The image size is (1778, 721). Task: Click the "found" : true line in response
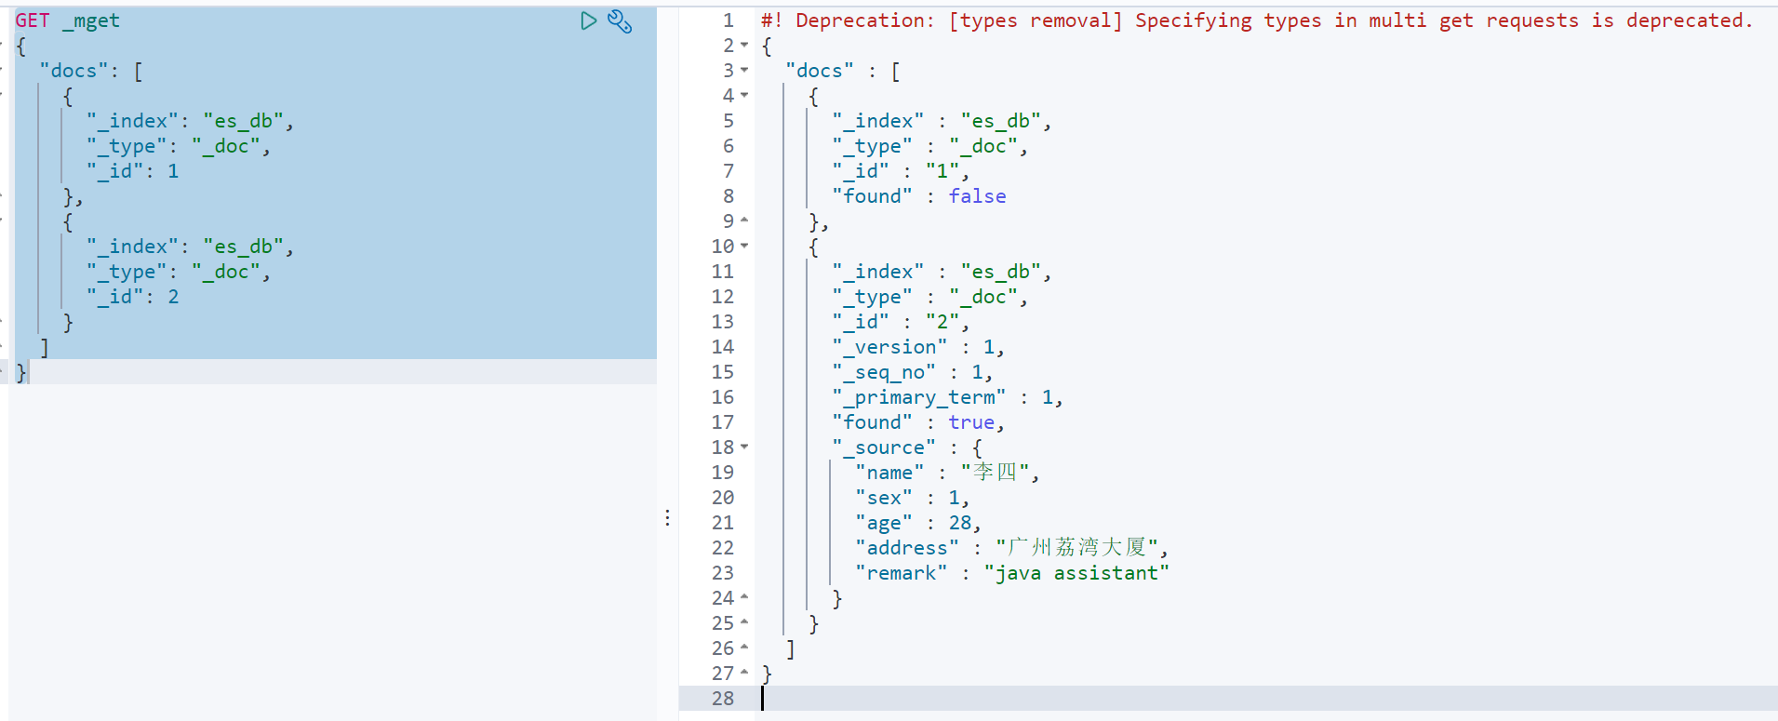pos(918,422)
